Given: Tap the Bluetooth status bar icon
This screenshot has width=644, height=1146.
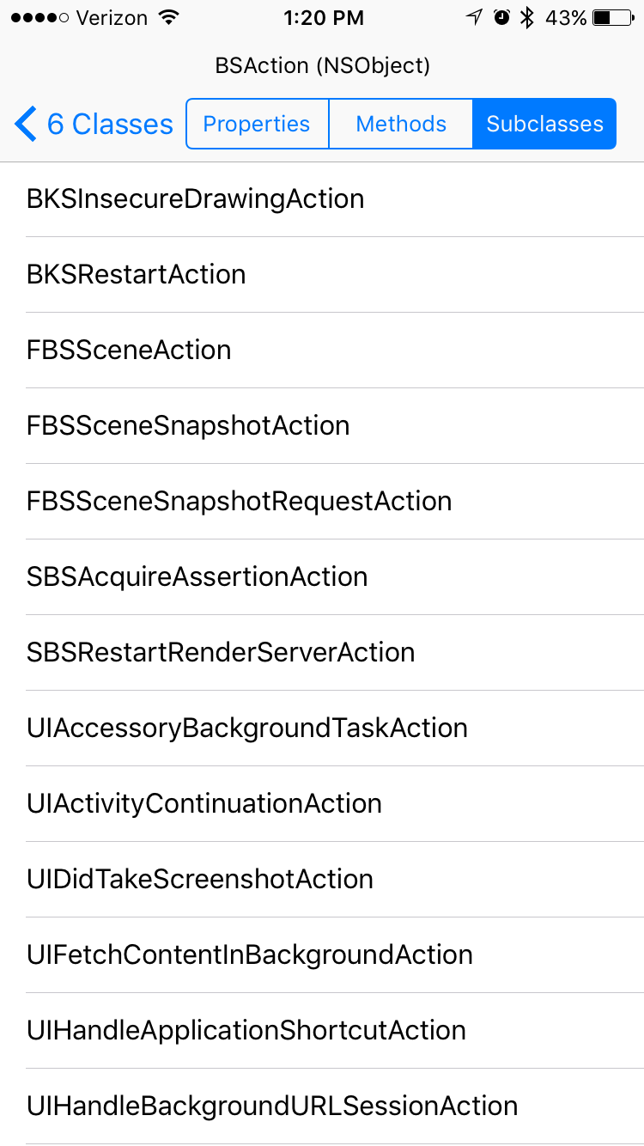Looking at the screenshot, I should click(x=527, y=17).
